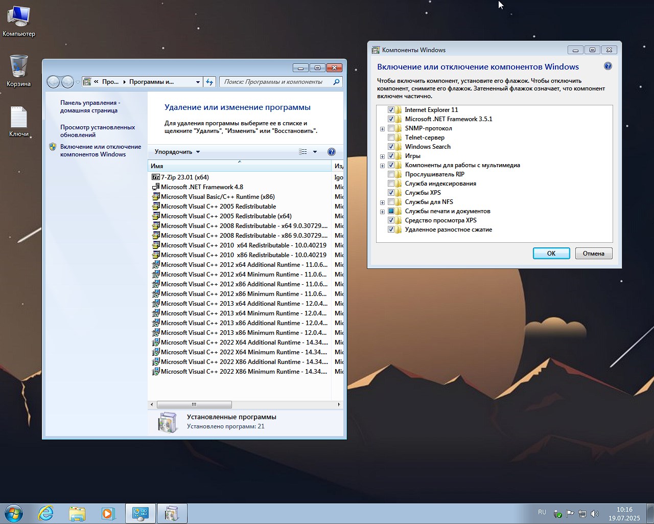Expand the SNMP-протокол tree node

pyautogui.click(x=382, y=129)
